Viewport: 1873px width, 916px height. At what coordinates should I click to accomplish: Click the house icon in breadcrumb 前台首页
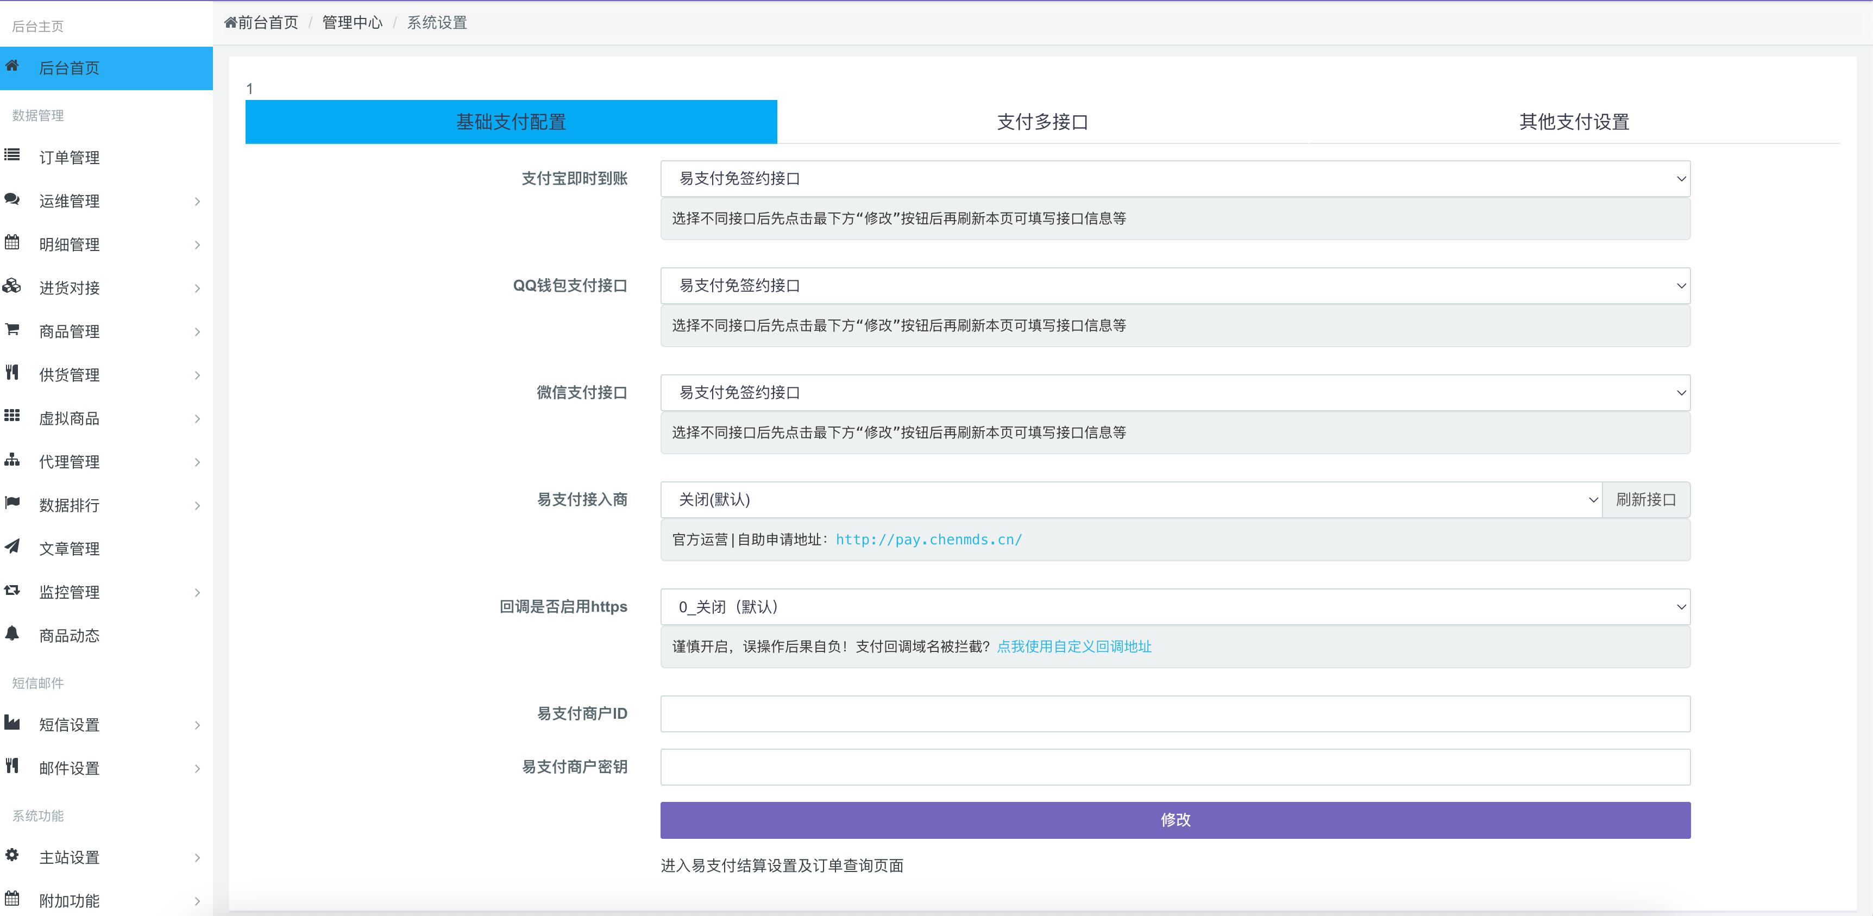point(230,22)
